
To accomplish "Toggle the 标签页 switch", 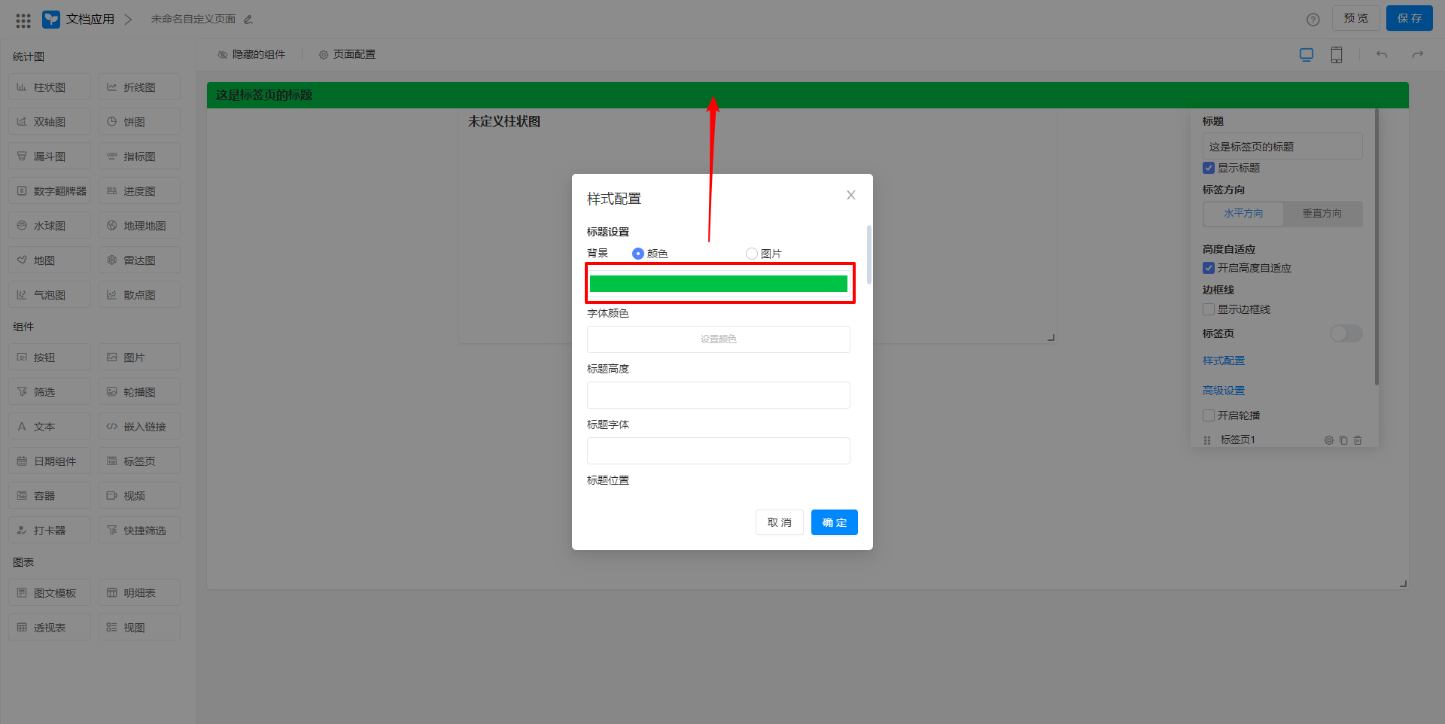I will pos(1345,333).
